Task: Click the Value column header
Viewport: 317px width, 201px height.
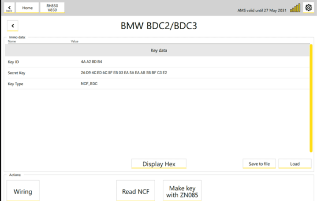Action: (x=75, y=42)
